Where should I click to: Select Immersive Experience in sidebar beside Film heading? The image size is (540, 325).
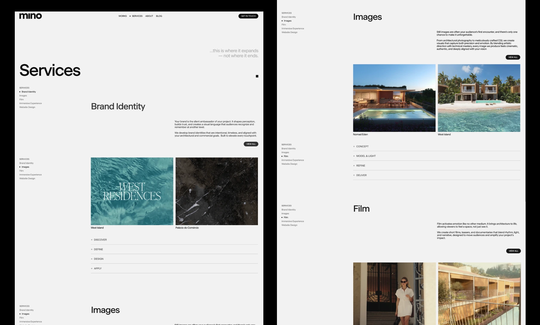(x=293, y=221)
